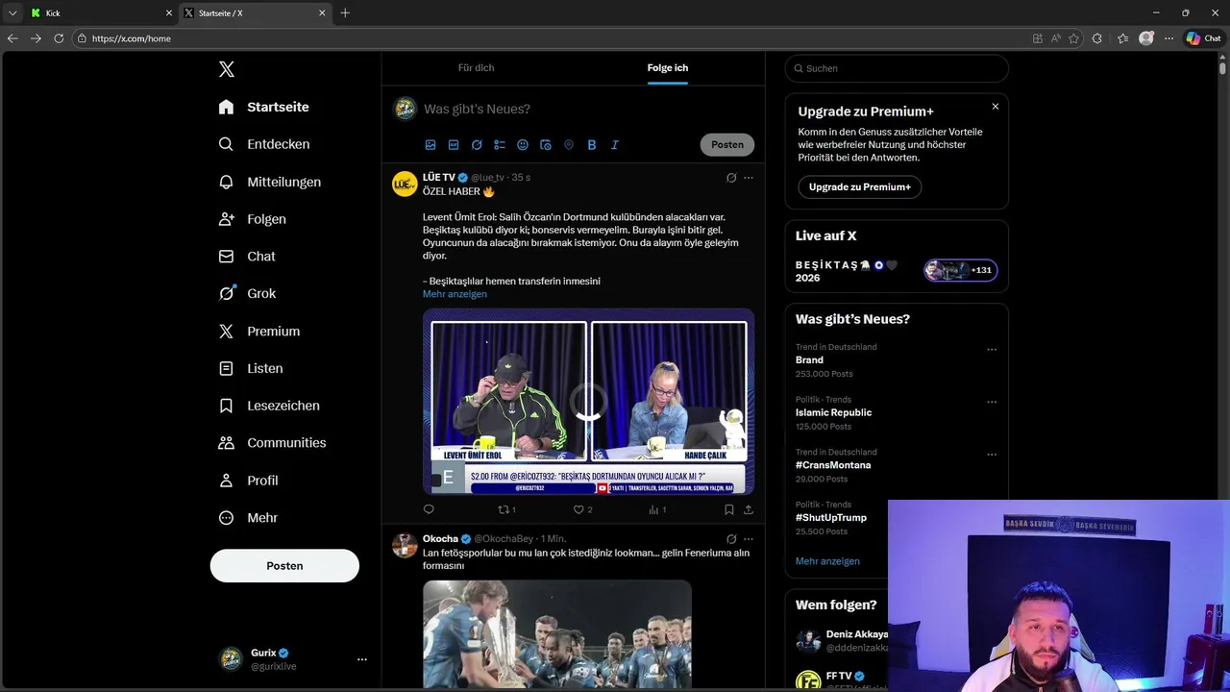The image size is (1230, 692).
Task: Open more options on Okocha post
Action: (x=749, y=539)
